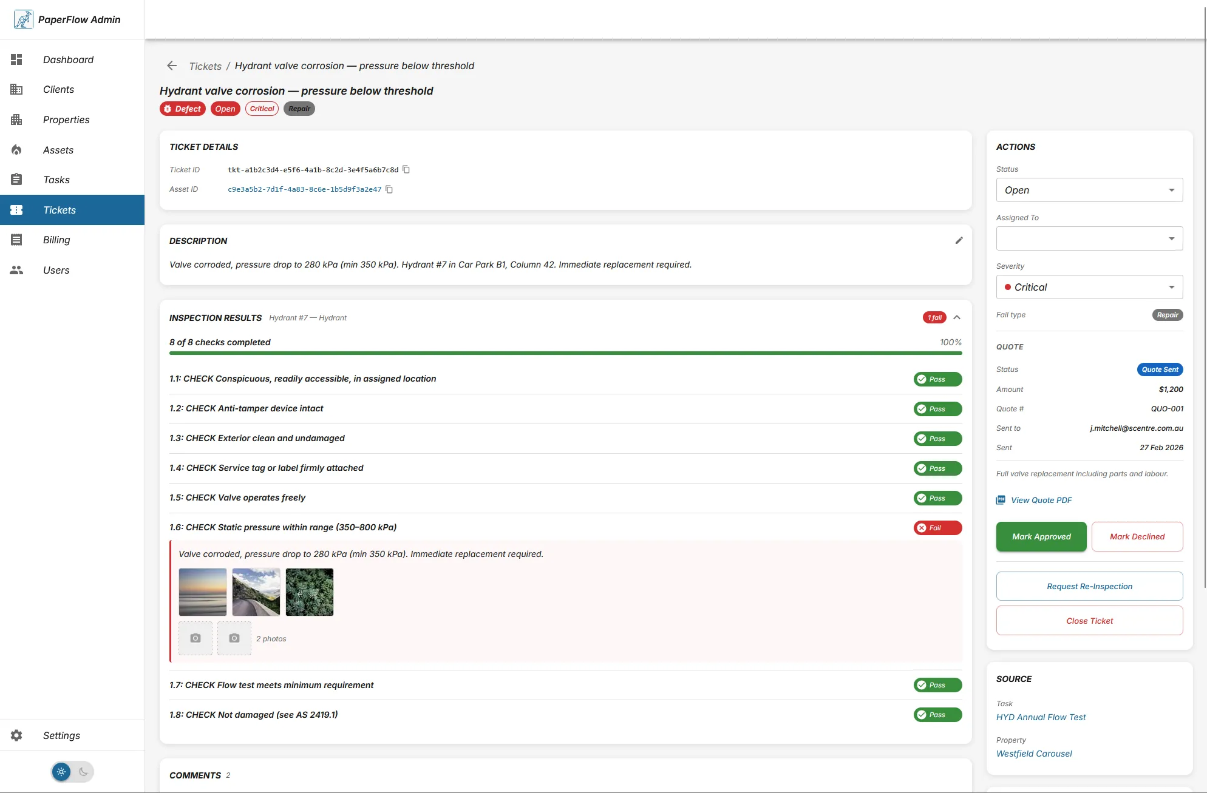Image resolution: width=1207 pixels, height=793 pixels.
Task: Open the Status dropdown showing Open
Action: (1088, 190)
